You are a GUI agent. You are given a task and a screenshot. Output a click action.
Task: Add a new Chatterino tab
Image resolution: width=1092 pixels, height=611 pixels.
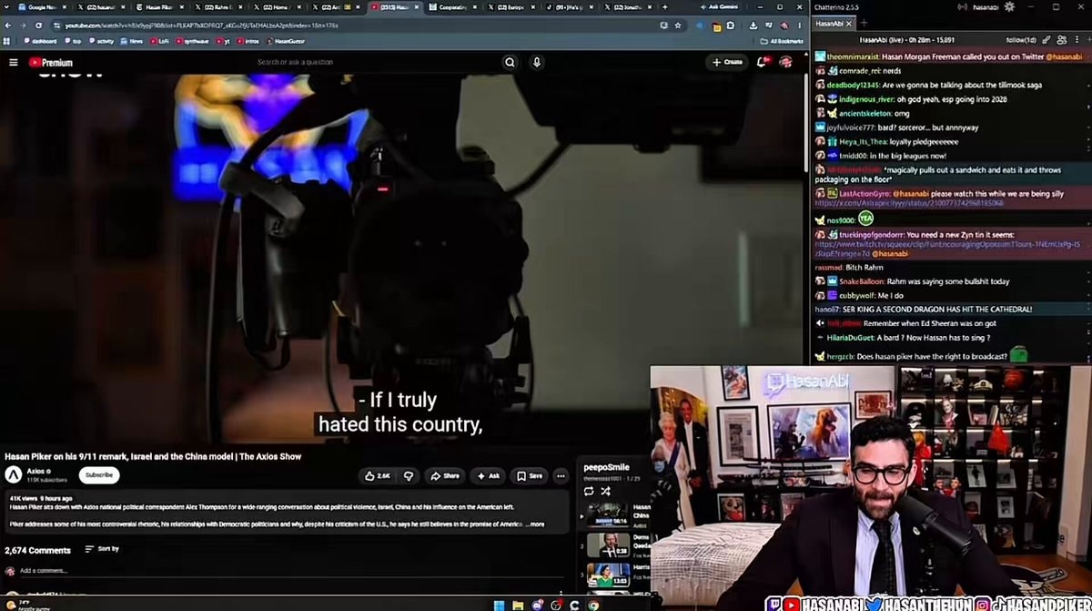pos(864,23)
